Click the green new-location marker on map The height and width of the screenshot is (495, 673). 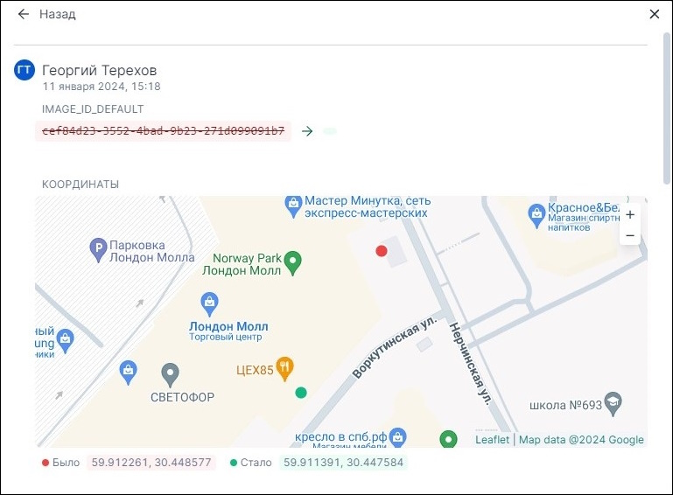pyautogui.click(x=301, y=393)
